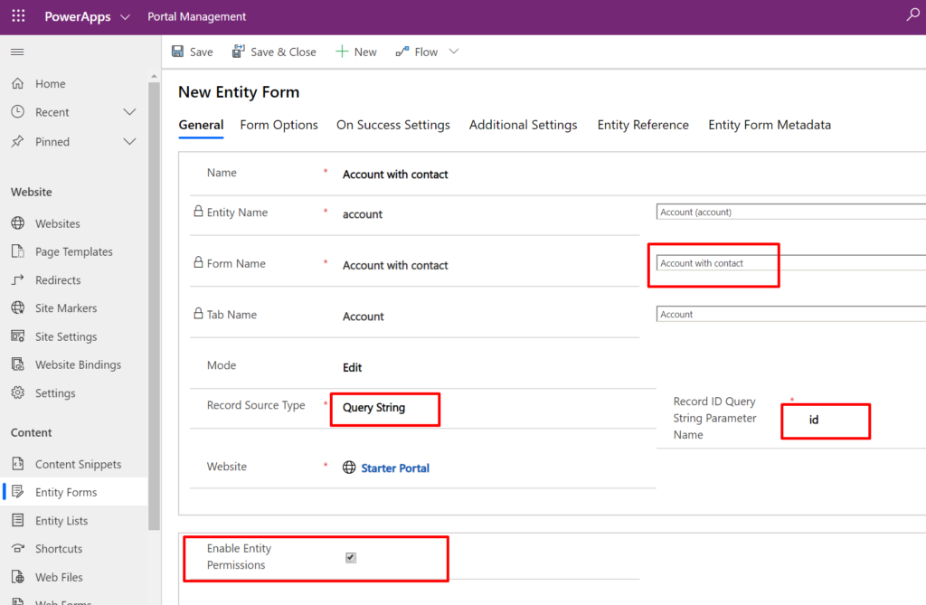Open the PowerApps app launcher waffle
This screenshot has width=926, height=605.
18,16
